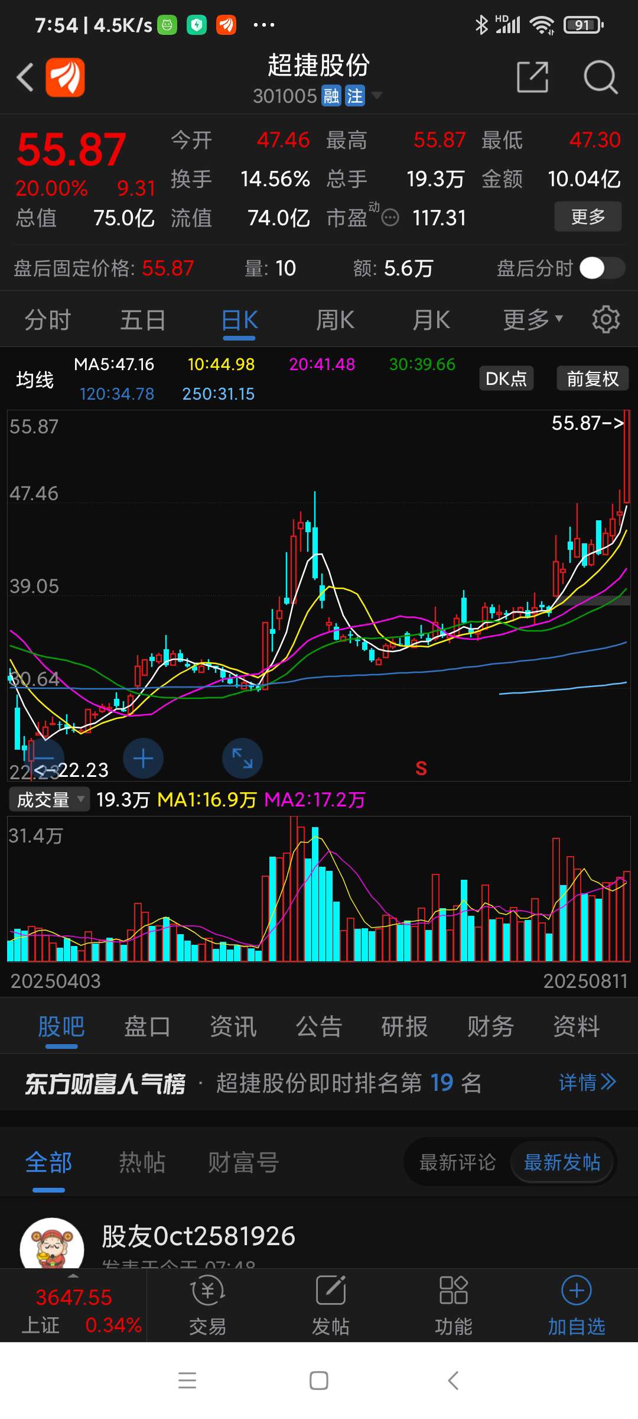The width and height of the screenshot is (638, 1419).
Task: Open chart settings gear icon
Action: (606, 319)
